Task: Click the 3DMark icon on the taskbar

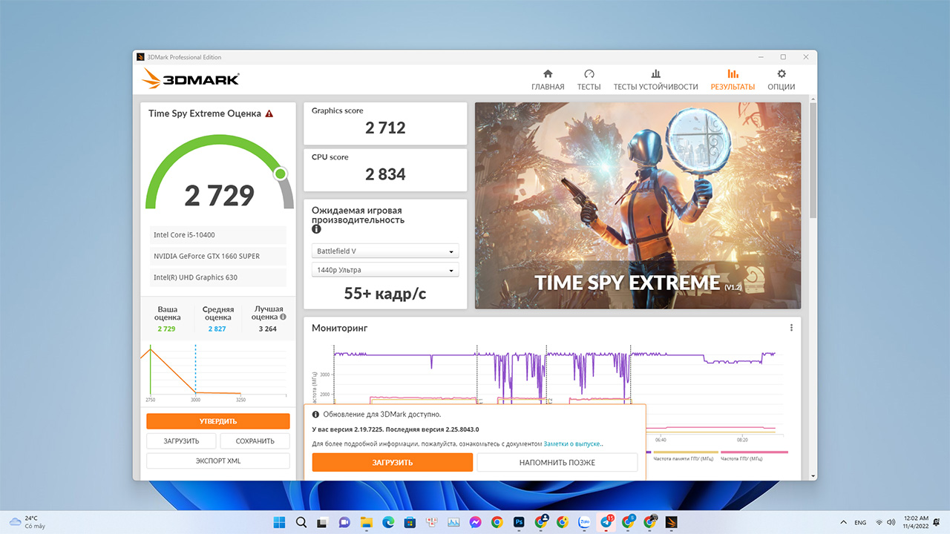Action: click(671, 522)
